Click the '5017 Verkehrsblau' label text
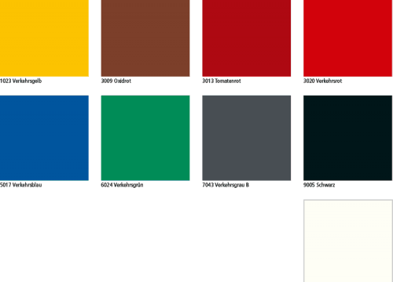 (x=20, y=185)
